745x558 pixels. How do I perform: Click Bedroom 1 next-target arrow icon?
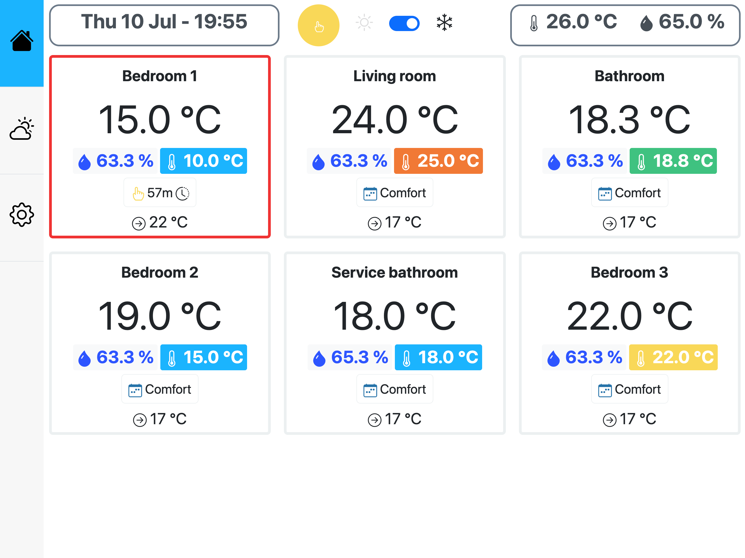tap(139, 223)
